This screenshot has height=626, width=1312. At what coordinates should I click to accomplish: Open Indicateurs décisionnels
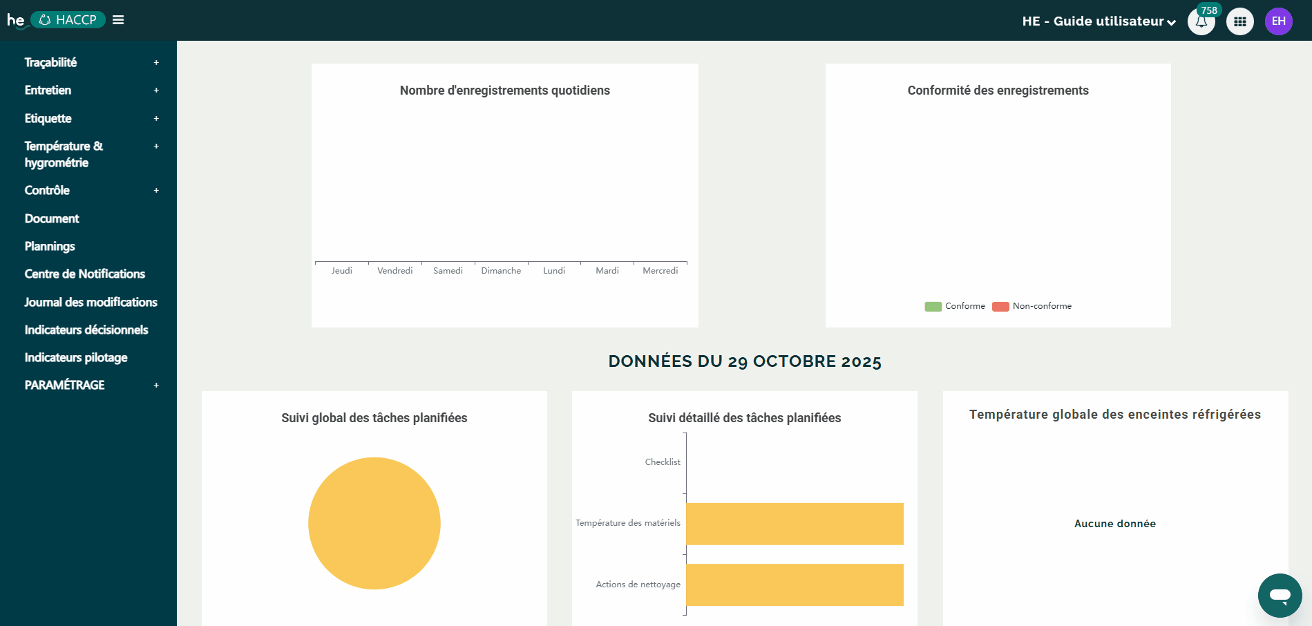point(86,330)
